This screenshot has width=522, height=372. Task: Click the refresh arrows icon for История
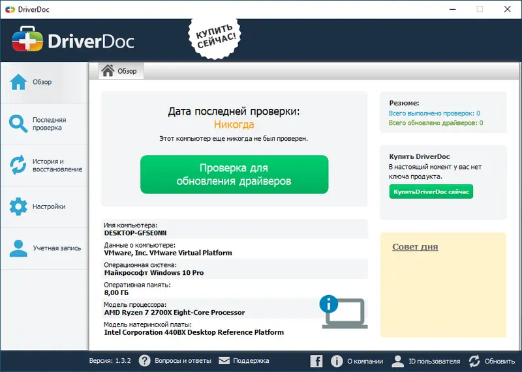tap(18, 165)
